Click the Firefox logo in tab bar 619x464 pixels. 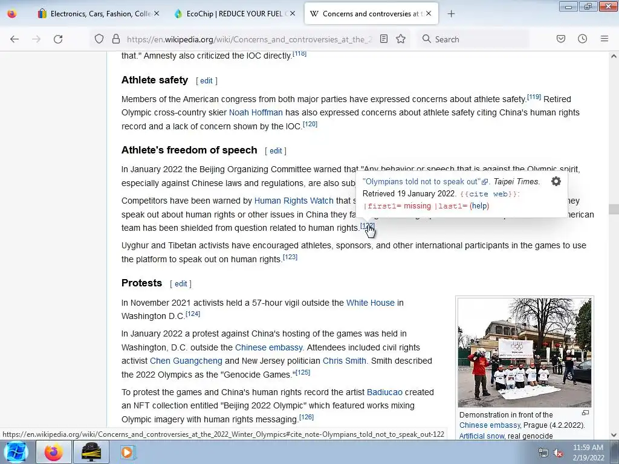click(12, 14)
